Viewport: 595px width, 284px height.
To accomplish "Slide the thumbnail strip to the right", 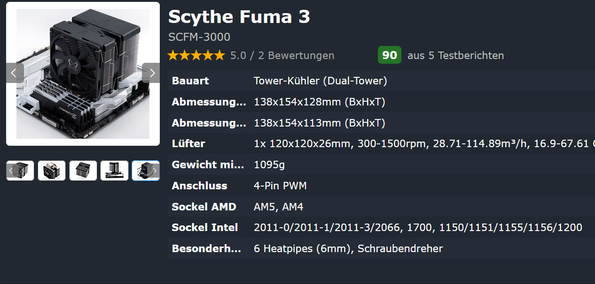I will [155, 171].
